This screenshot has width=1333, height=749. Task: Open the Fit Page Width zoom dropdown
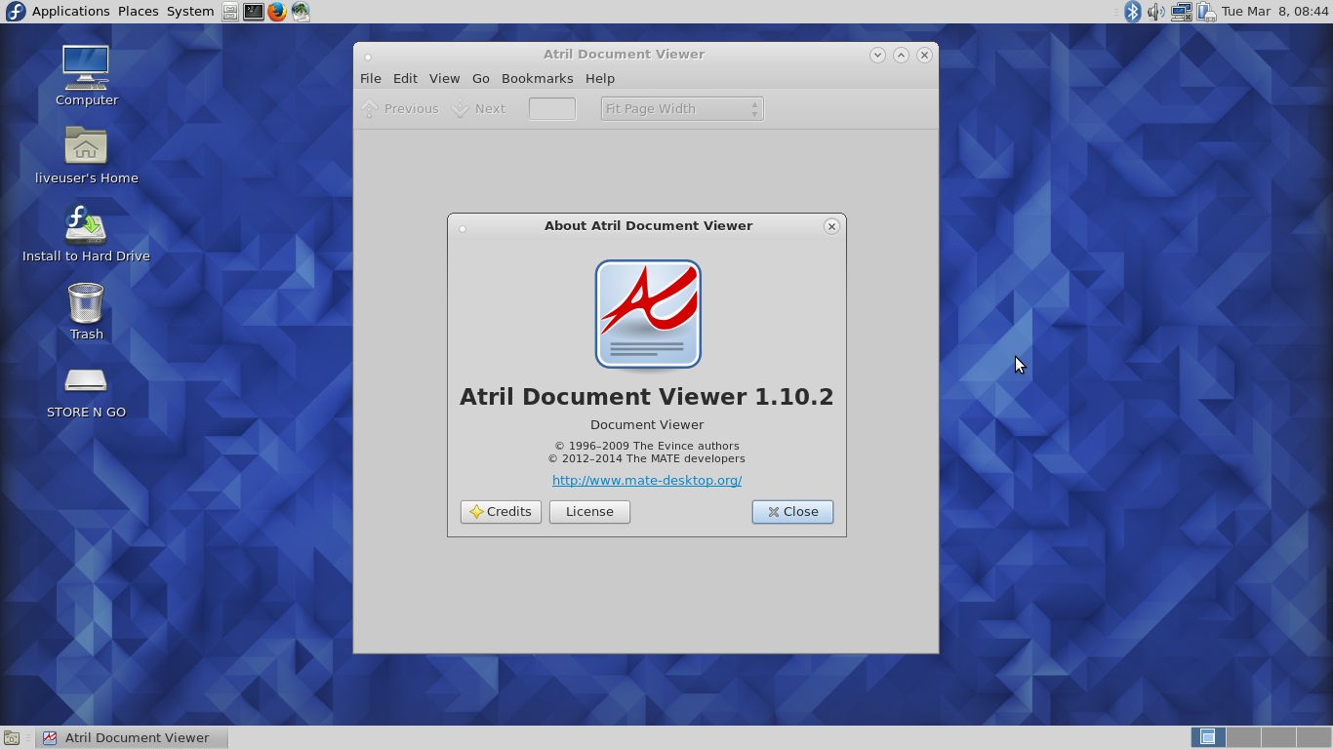(682, 108)
